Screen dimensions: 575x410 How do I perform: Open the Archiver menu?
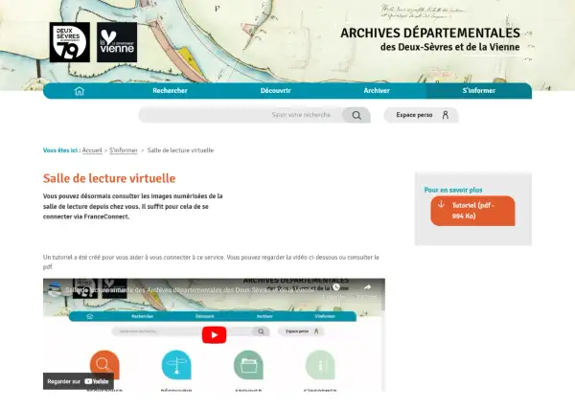377,90
